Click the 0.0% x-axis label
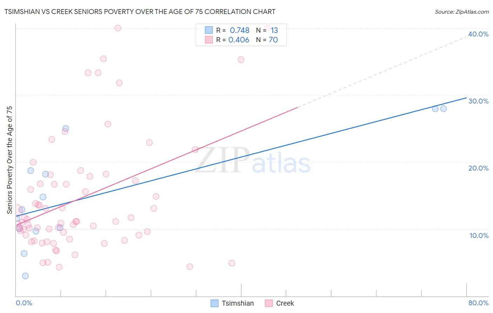The height and width of the screenshot is (313, 493). (24, 303)
